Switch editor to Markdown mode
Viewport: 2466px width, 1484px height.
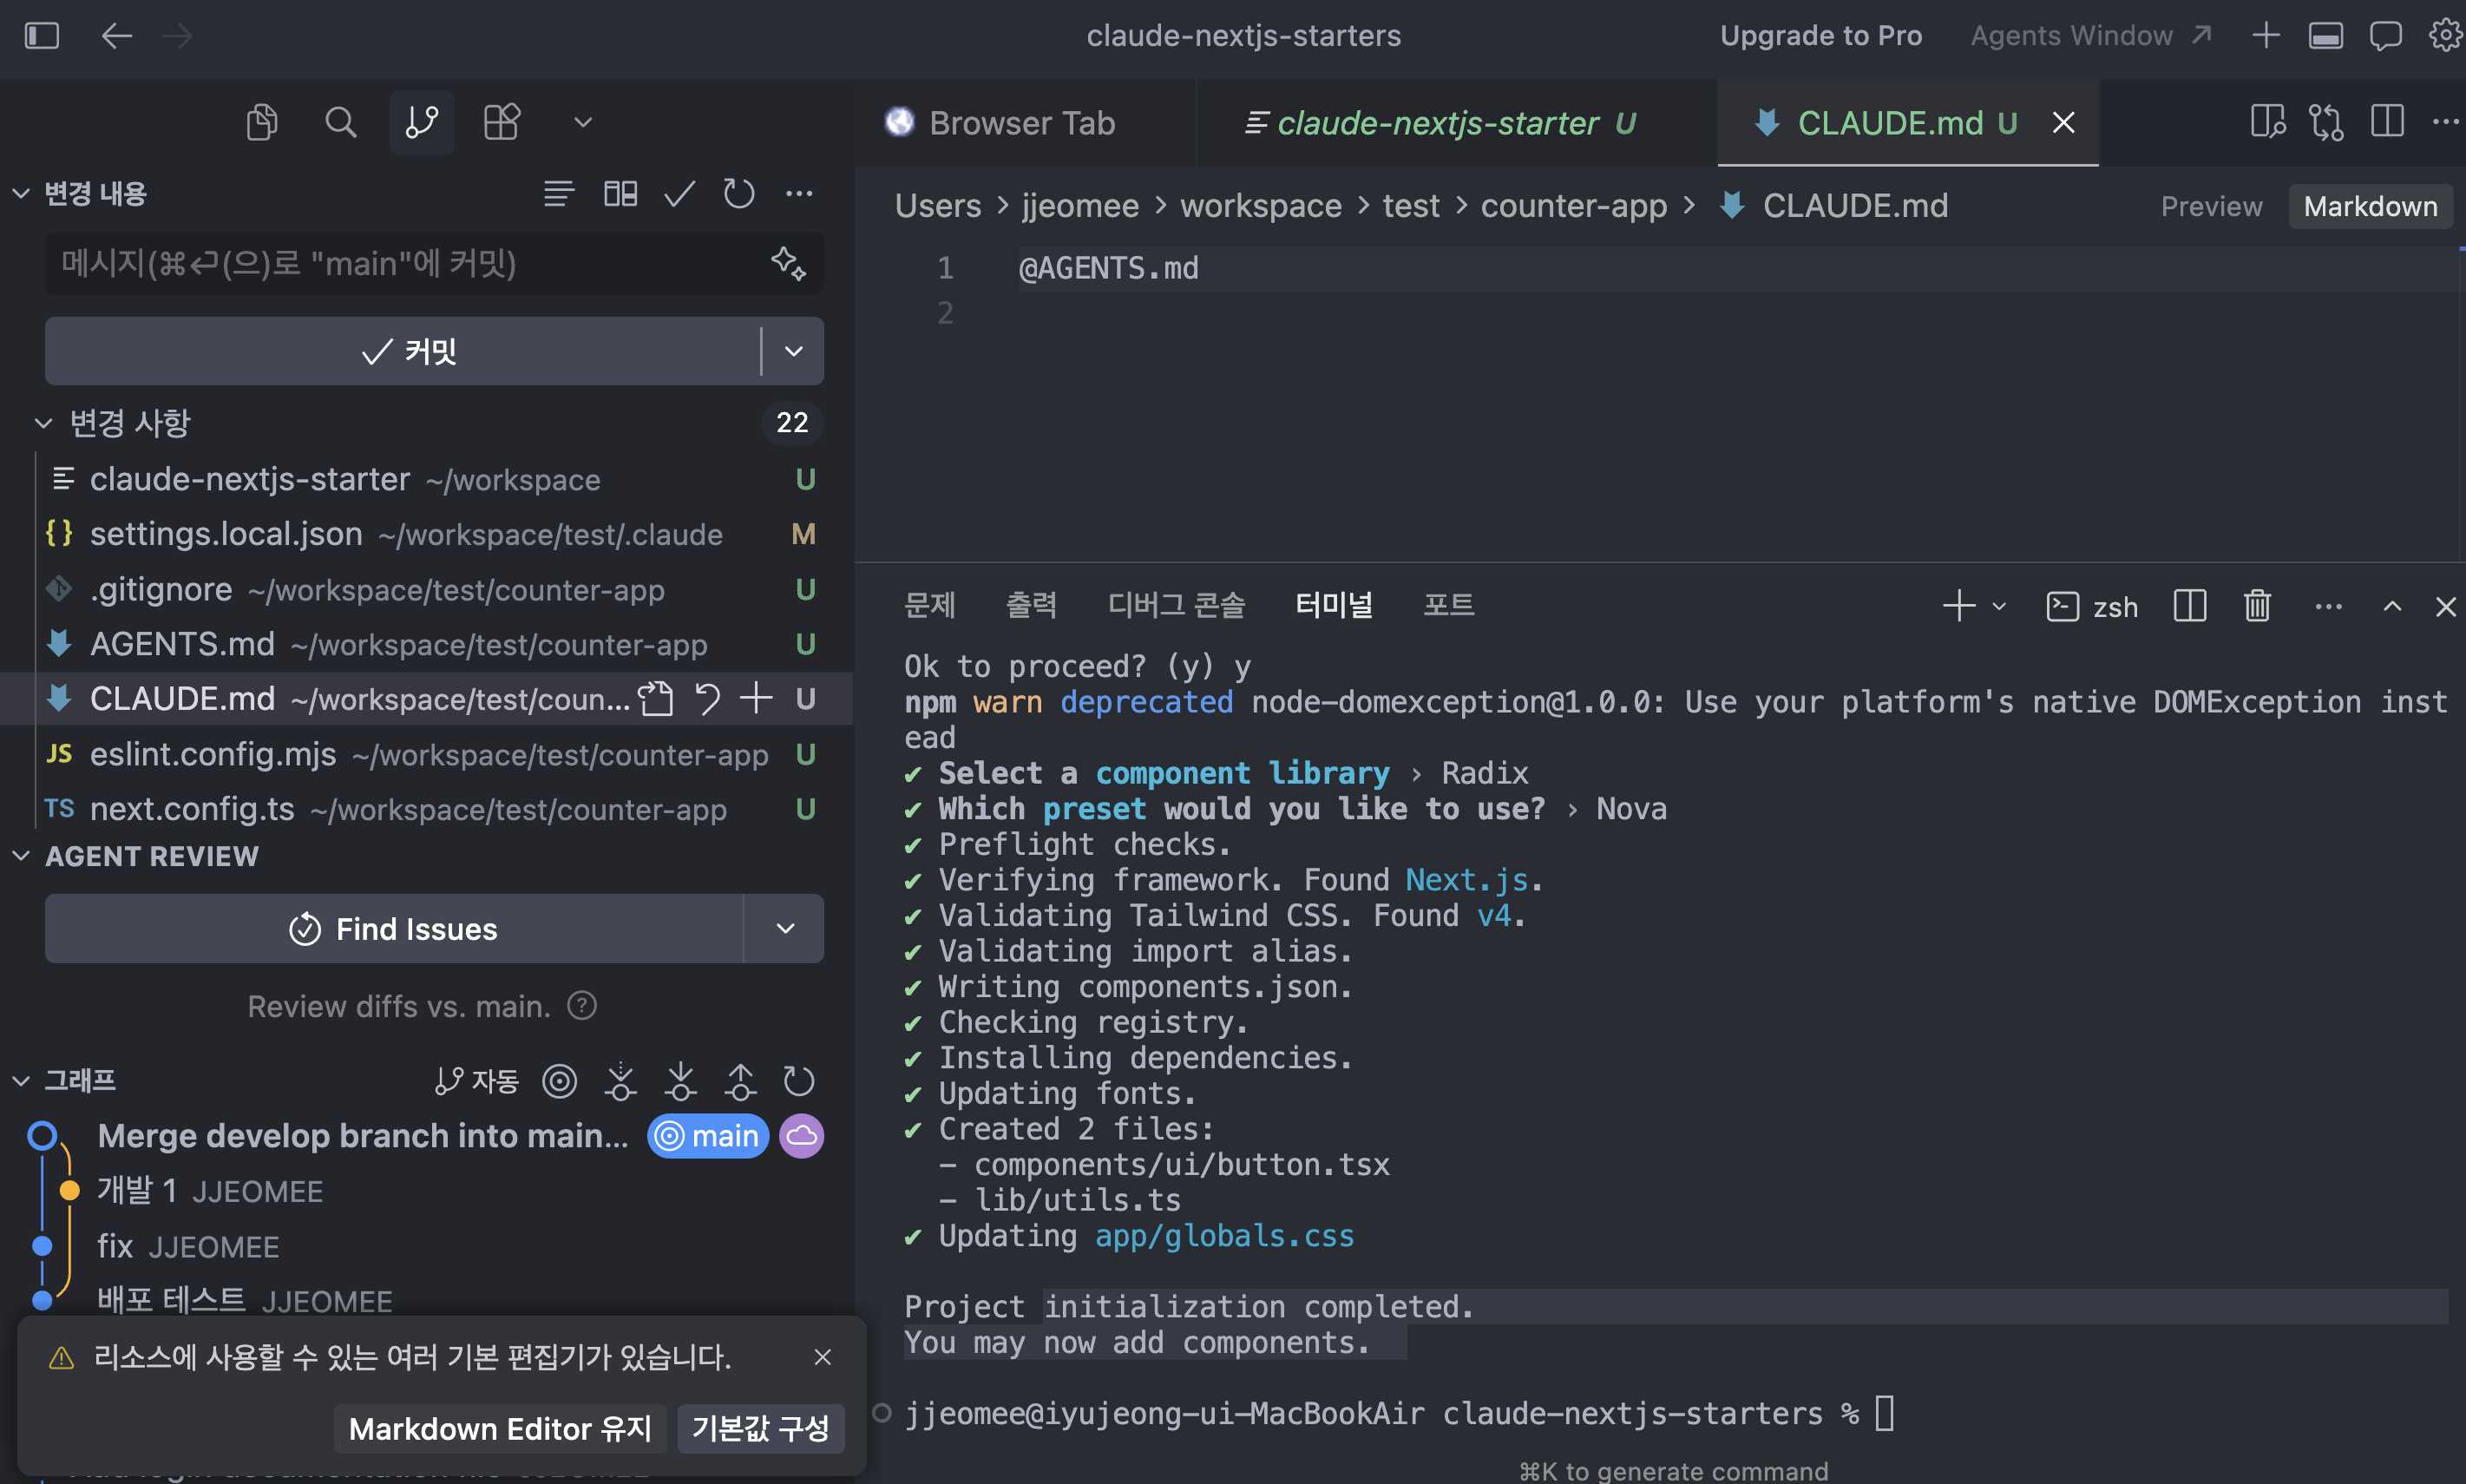click(2370, 206)
